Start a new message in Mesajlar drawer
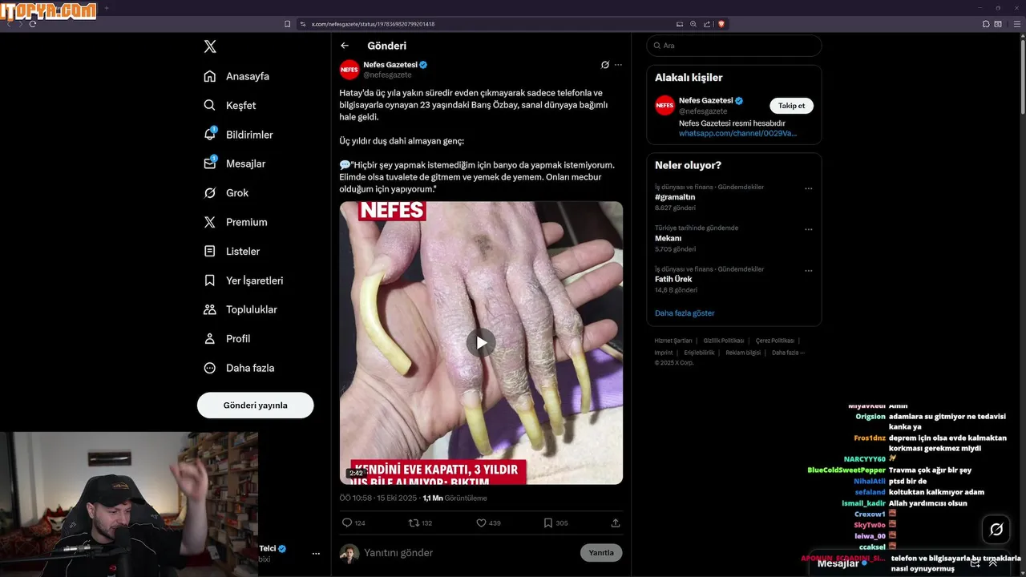 tap(975, 563)
